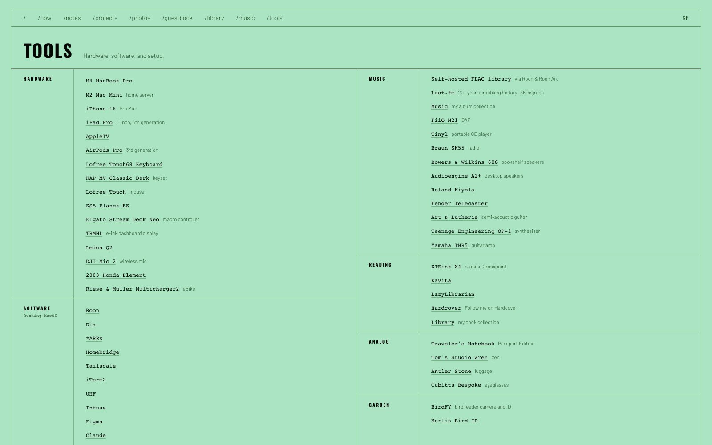The height and width of the screenshot is (445, 712).
Task: Open the Claude link
Action: point(96,435)
